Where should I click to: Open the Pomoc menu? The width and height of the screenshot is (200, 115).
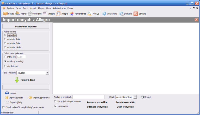(70, 8)
